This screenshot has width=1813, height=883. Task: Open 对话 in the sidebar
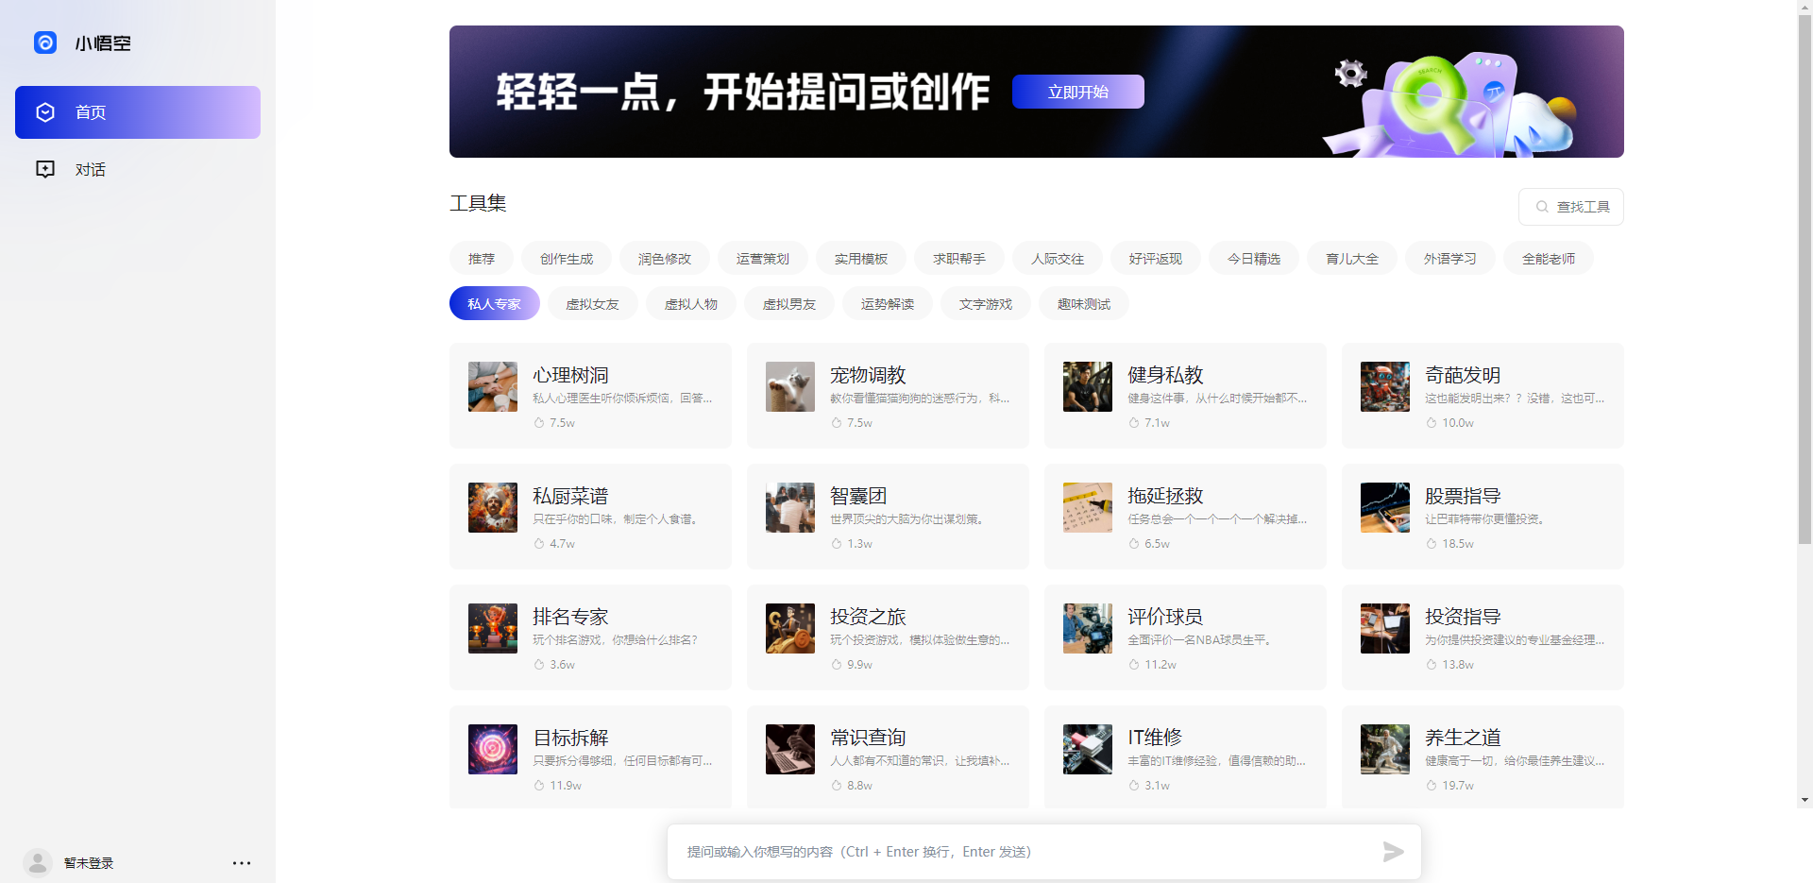91,169
